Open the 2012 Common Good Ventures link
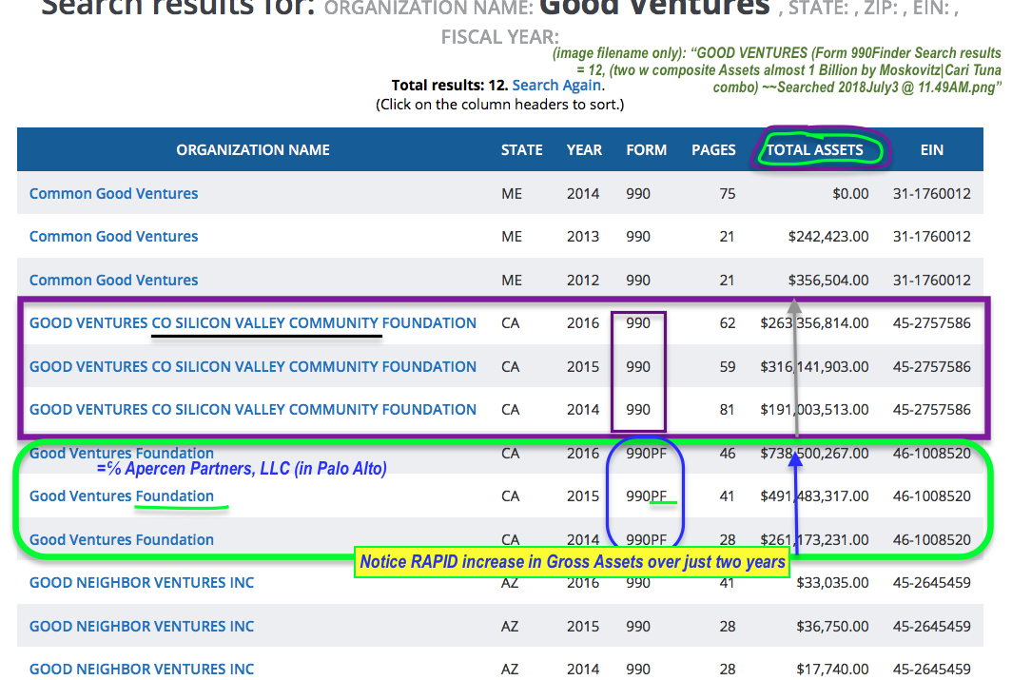Viewport: 1012px width, 680px height. 114,280
